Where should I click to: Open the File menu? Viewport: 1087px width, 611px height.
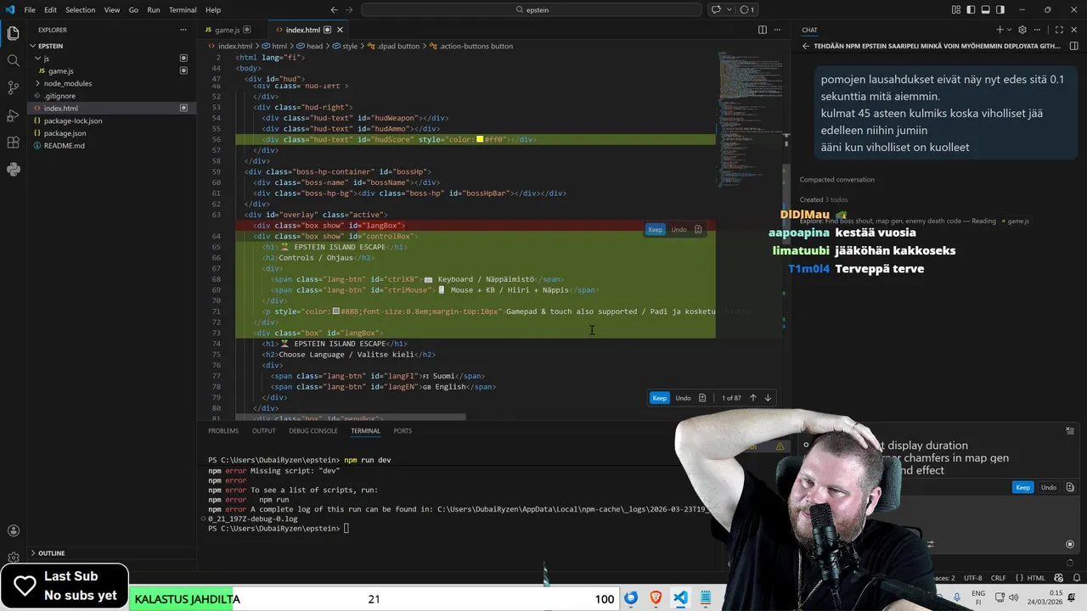click(x=30, y=9)
